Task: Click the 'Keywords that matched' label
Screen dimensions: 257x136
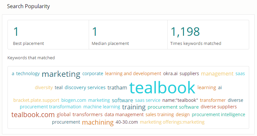Action: (x=31, y=58)
